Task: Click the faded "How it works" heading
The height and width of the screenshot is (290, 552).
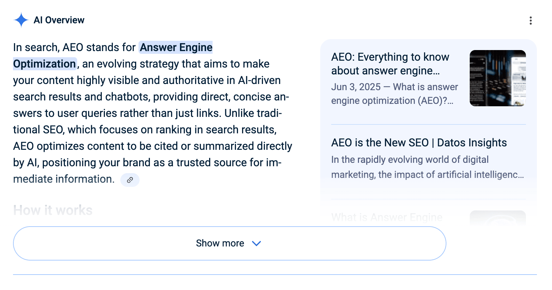Action: pyautogui.click(x=53, y=210)
